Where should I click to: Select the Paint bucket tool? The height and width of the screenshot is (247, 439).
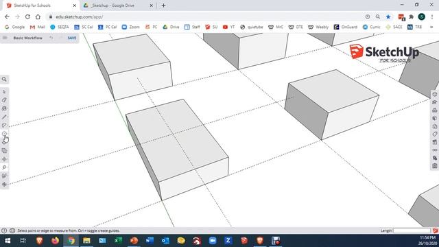click(4, 108)
